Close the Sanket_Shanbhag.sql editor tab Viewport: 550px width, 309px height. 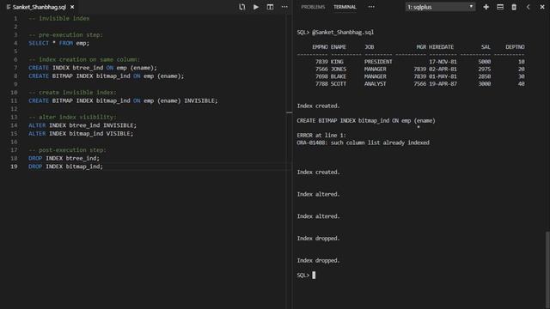(x=72, y=7)
